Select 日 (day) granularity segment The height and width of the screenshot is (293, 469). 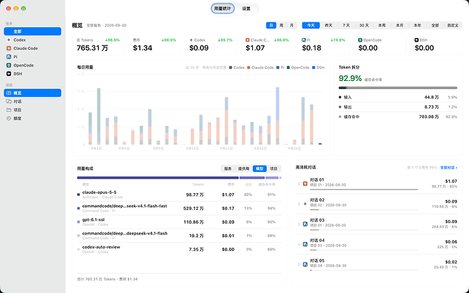271,25
